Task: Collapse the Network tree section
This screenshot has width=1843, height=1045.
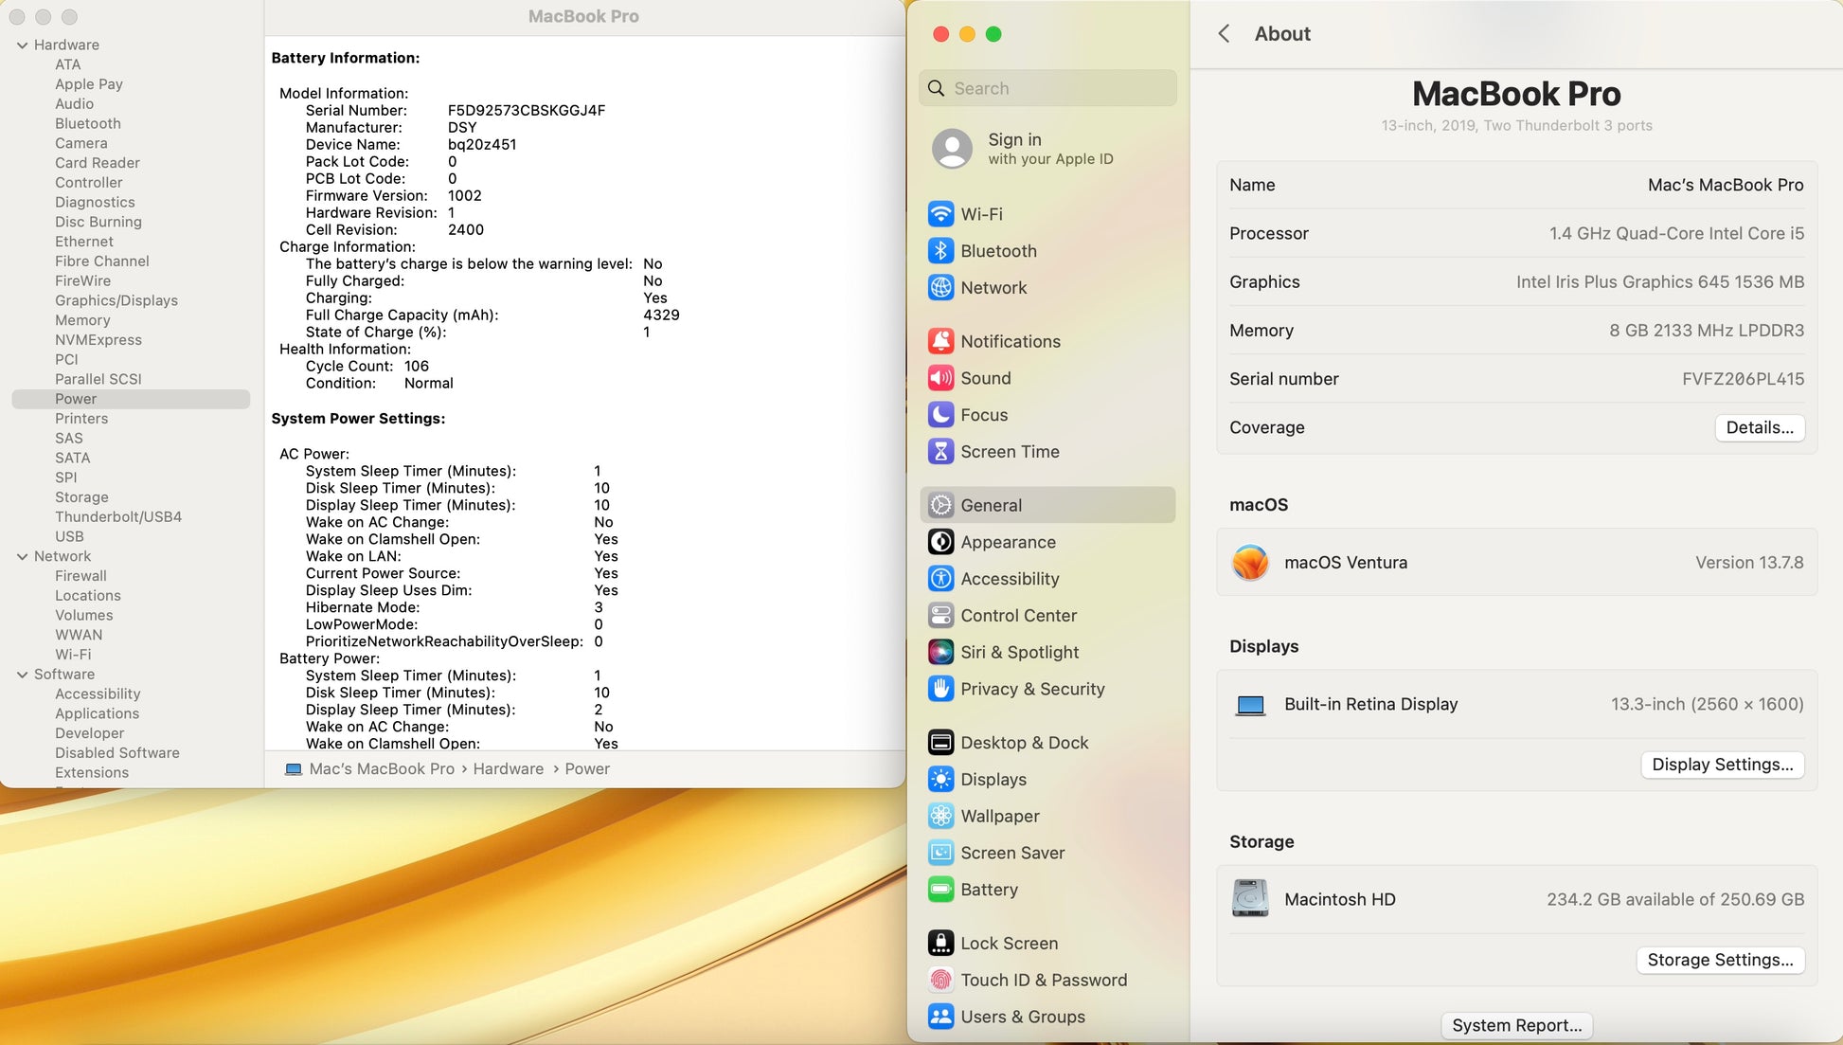Action: coord(22,556)
